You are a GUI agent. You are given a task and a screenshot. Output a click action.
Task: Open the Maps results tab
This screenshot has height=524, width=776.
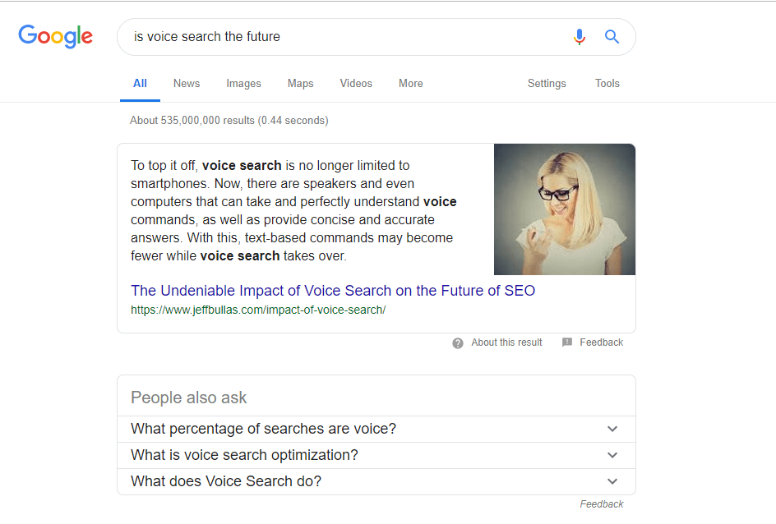pyautogui.click(x=300, y=84)
